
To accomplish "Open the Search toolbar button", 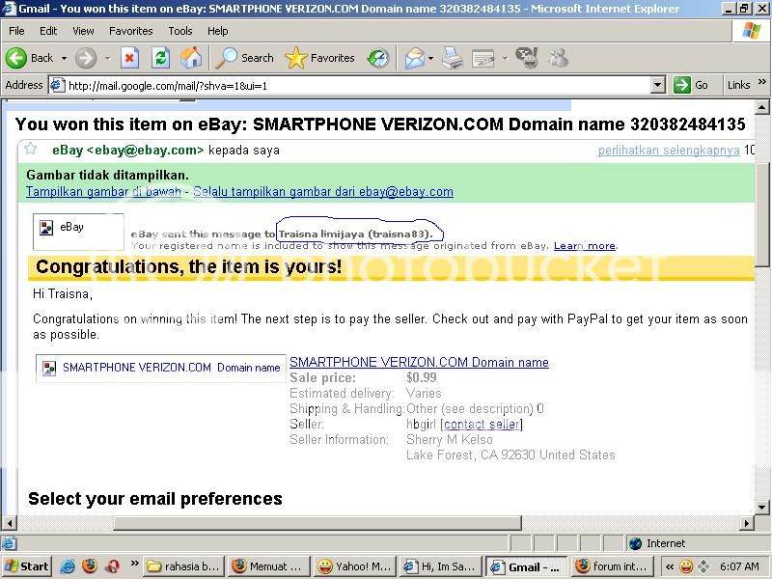I will tap(245, 58).
